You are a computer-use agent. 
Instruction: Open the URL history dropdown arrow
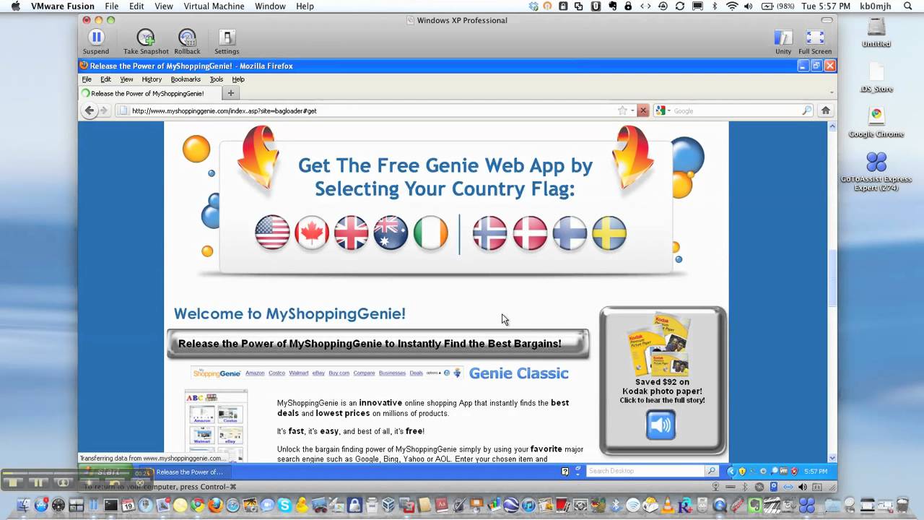point(632,110)
